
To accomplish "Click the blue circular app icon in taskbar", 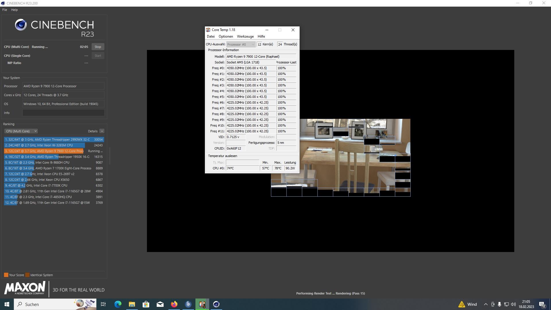I will 188,304.
